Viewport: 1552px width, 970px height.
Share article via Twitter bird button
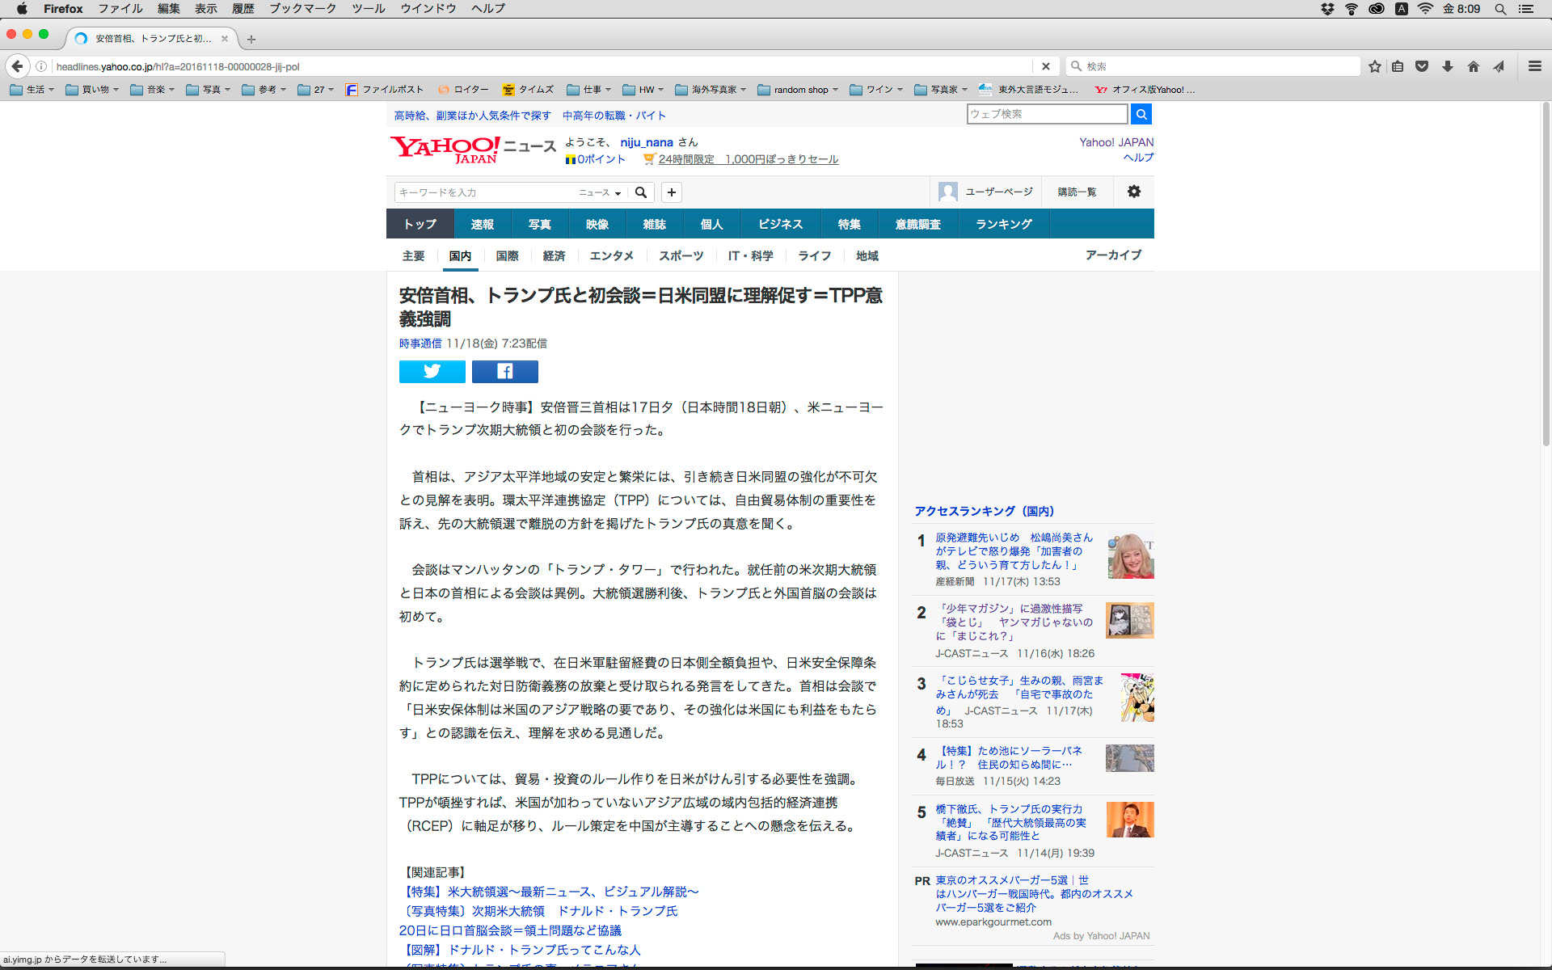pyautogui.click(x=432, y=371)
